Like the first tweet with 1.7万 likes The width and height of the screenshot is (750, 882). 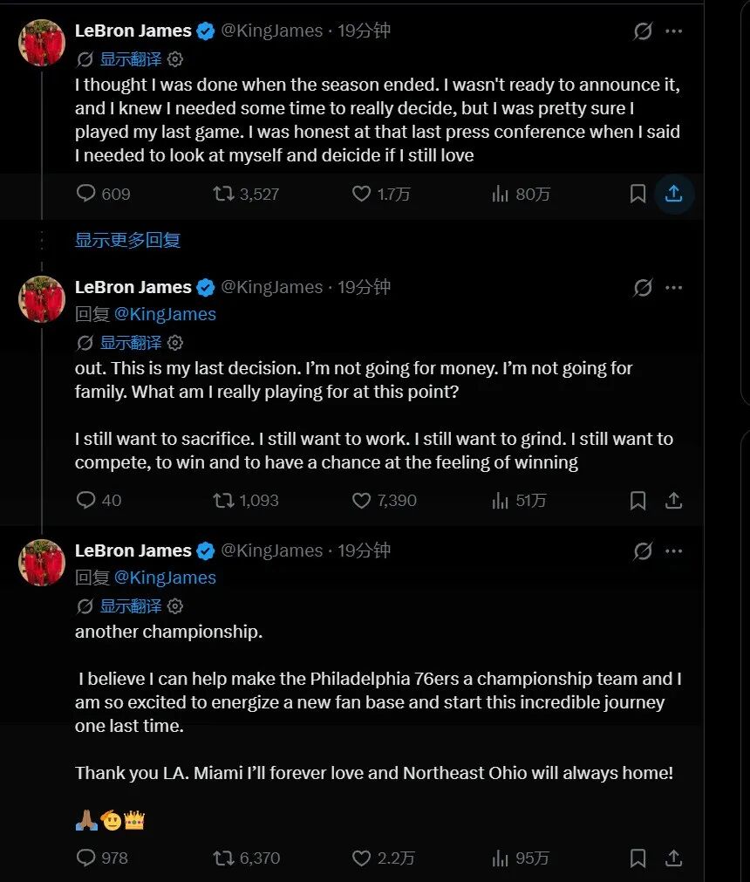[380, 194]
